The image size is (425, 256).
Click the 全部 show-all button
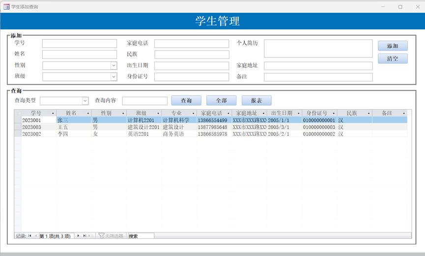pos(222,101)
